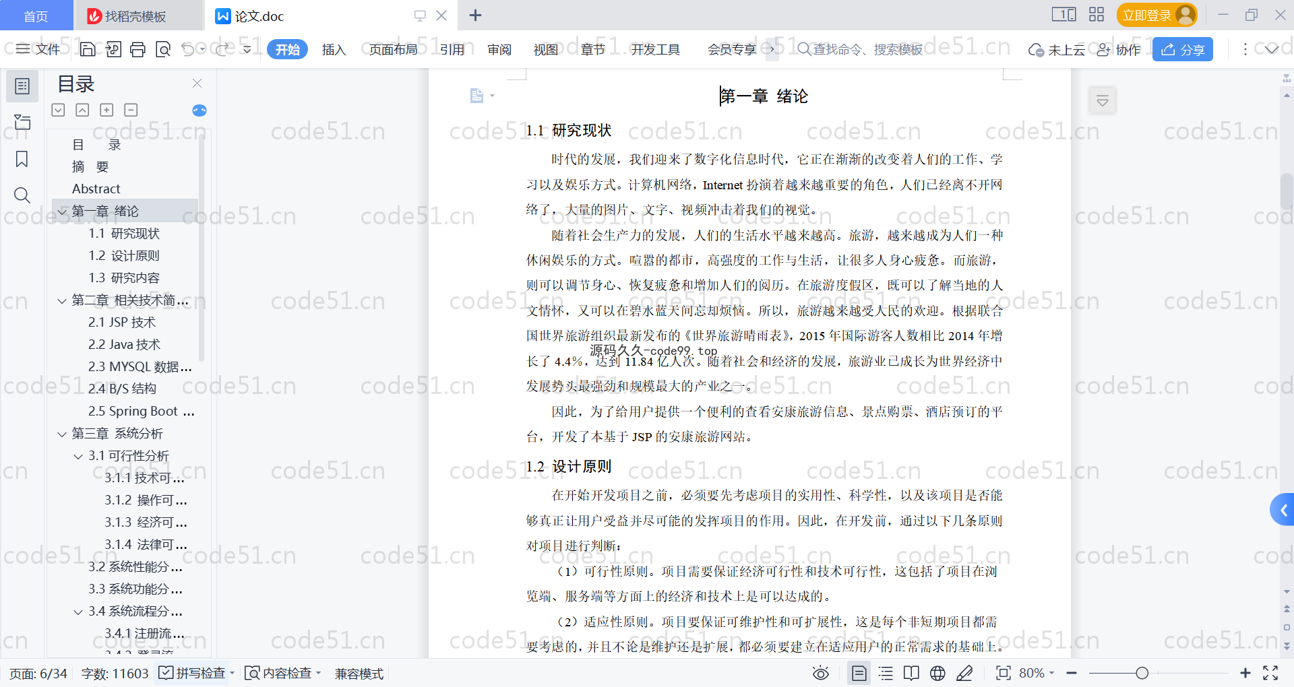Click the full screen icon in status bar

coord(1270,673)
